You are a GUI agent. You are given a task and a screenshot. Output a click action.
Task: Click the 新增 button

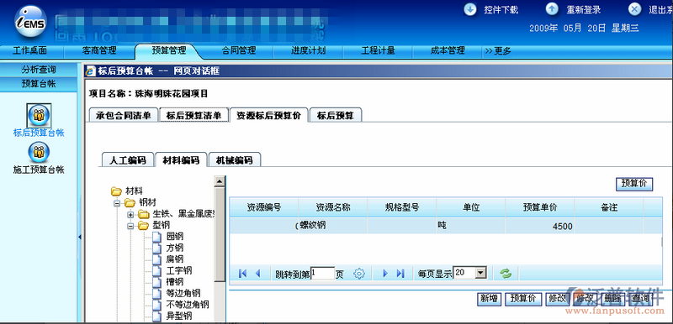coord(489,299)
